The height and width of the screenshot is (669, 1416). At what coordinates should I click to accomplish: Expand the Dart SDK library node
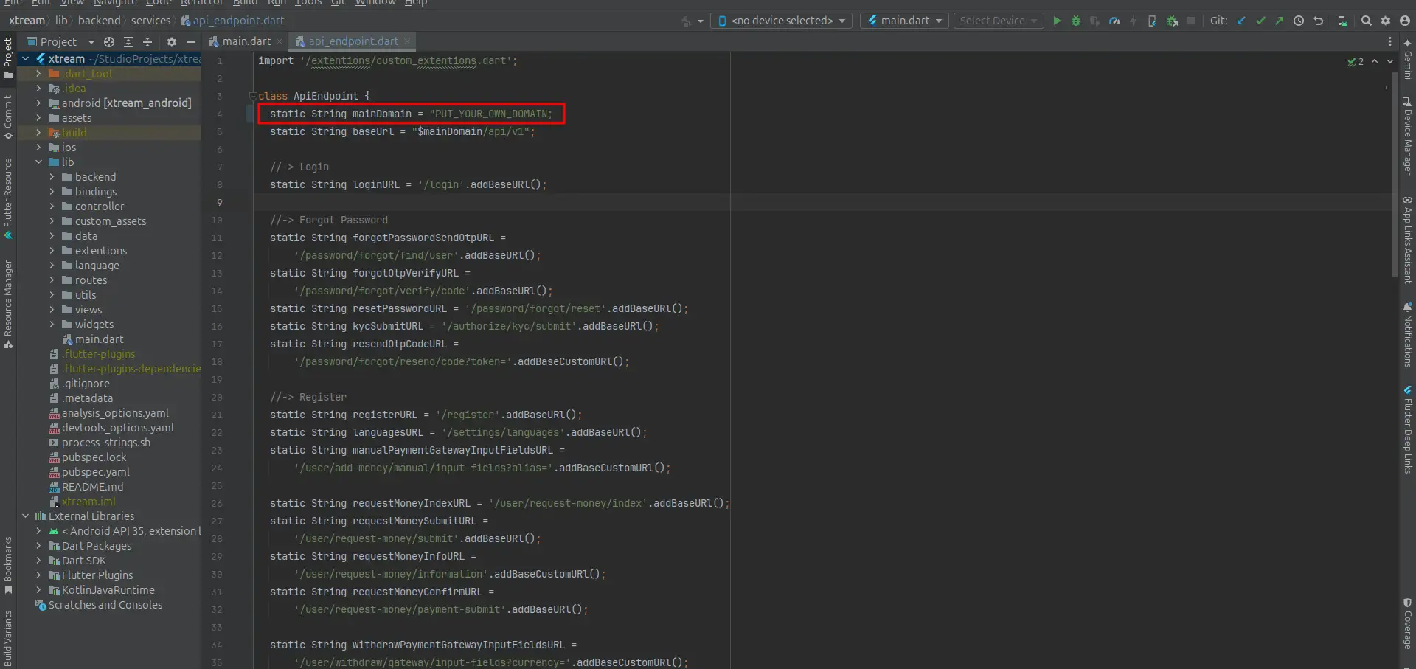click(x=38, y=561)
